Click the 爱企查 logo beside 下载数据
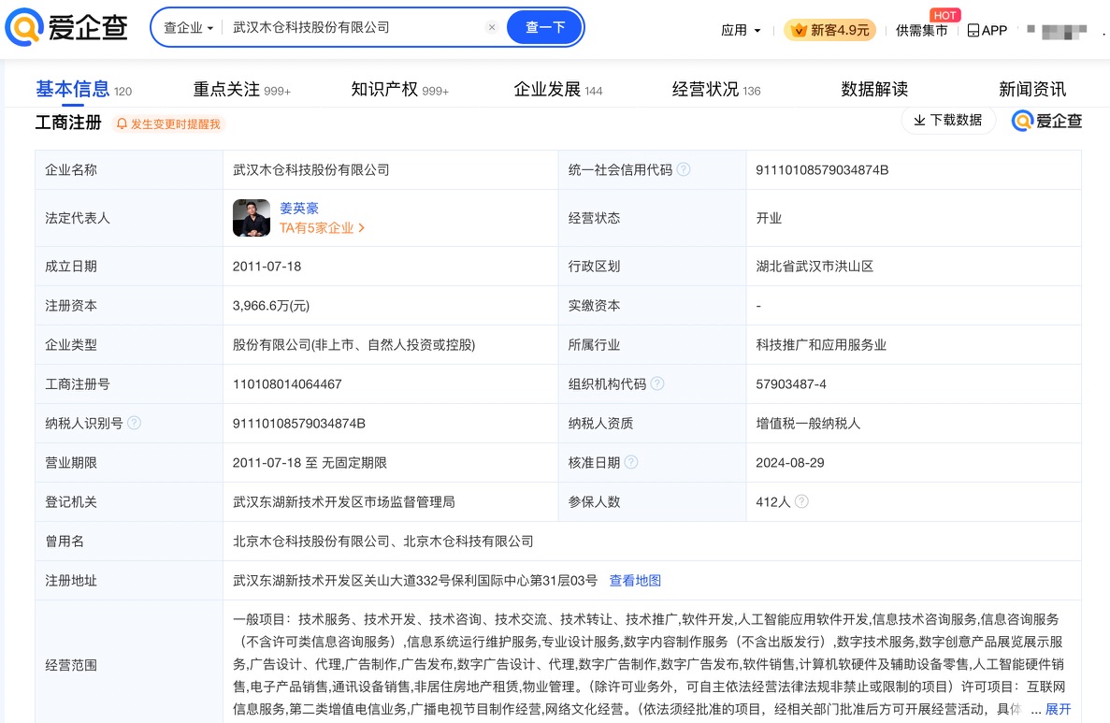1110x723 pixels. click(1046, 121)
